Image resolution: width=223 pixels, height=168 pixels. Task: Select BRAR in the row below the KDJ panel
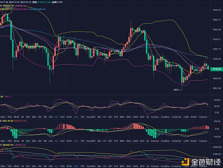(16, 117)
